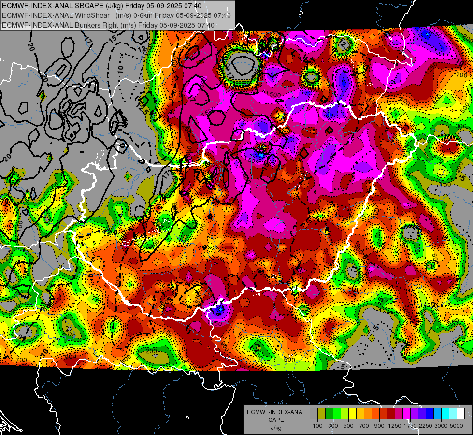Click the 2250 tick label in legend
The width and height of the screenshot is (473, 435).
click(x=426, y=426)
